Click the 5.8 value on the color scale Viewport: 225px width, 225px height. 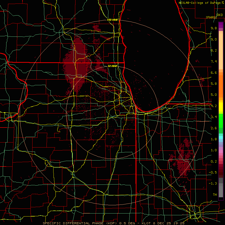214,84
